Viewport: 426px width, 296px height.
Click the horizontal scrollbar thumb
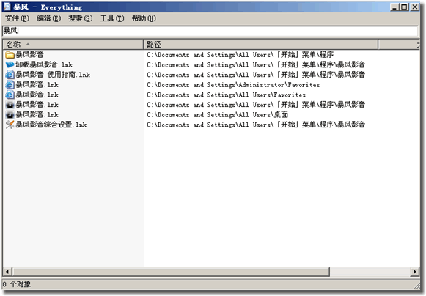(171, 272)
